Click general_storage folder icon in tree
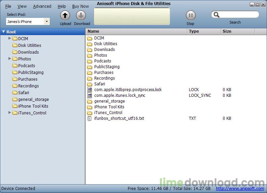Viewport: 267px width, 193px height. tap(15, 99)
